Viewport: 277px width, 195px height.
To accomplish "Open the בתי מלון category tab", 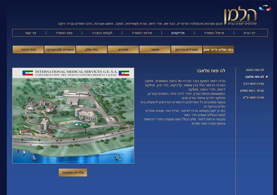I will [92, 50].
